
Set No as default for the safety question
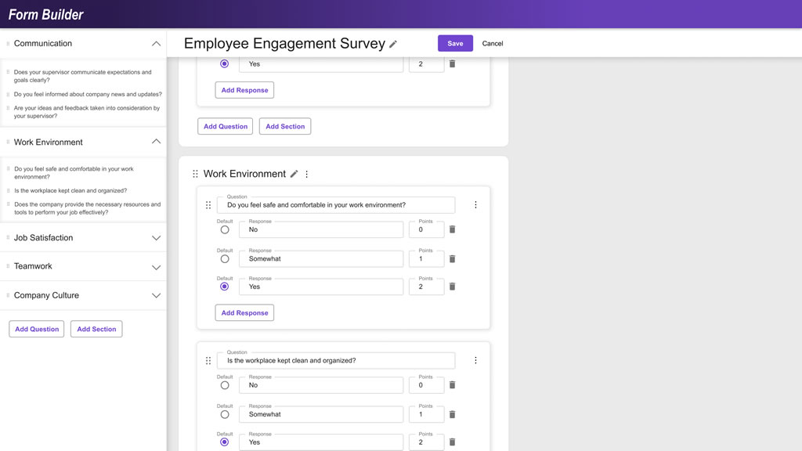point(225,229)
